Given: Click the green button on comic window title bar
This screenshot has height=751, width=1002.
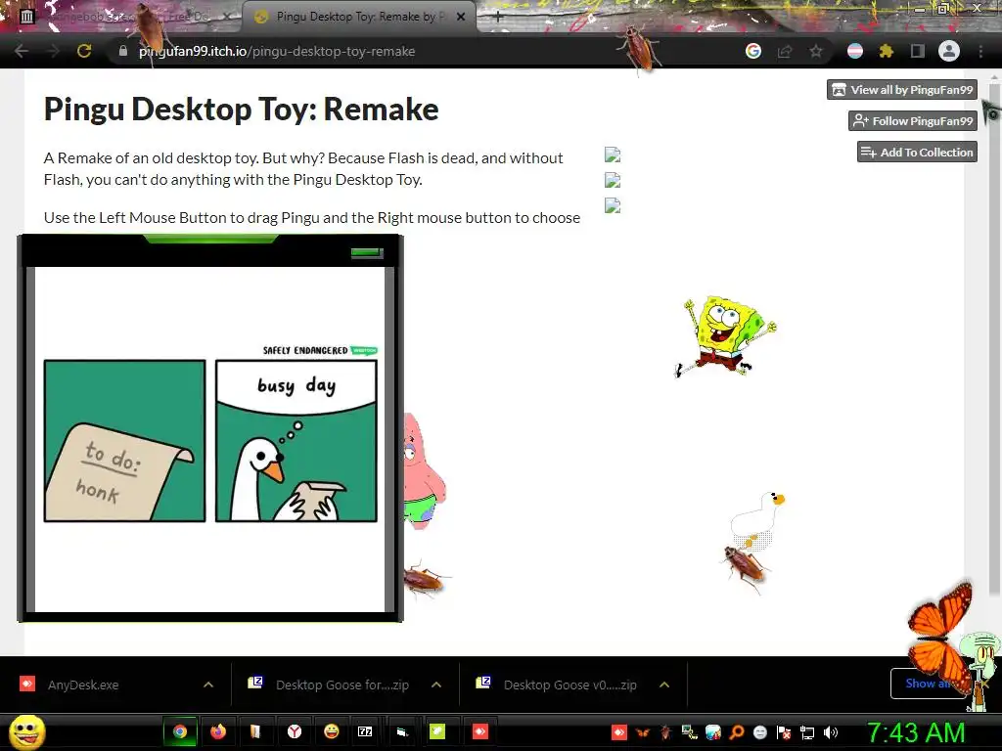Looking at the screenshot, I should [x=367, y=253].
